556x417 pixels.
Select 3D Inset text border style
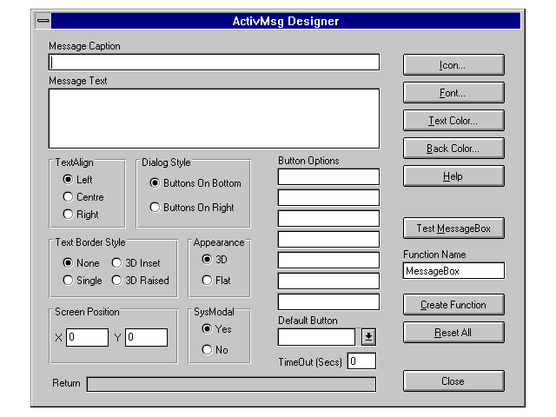point(117,263)
